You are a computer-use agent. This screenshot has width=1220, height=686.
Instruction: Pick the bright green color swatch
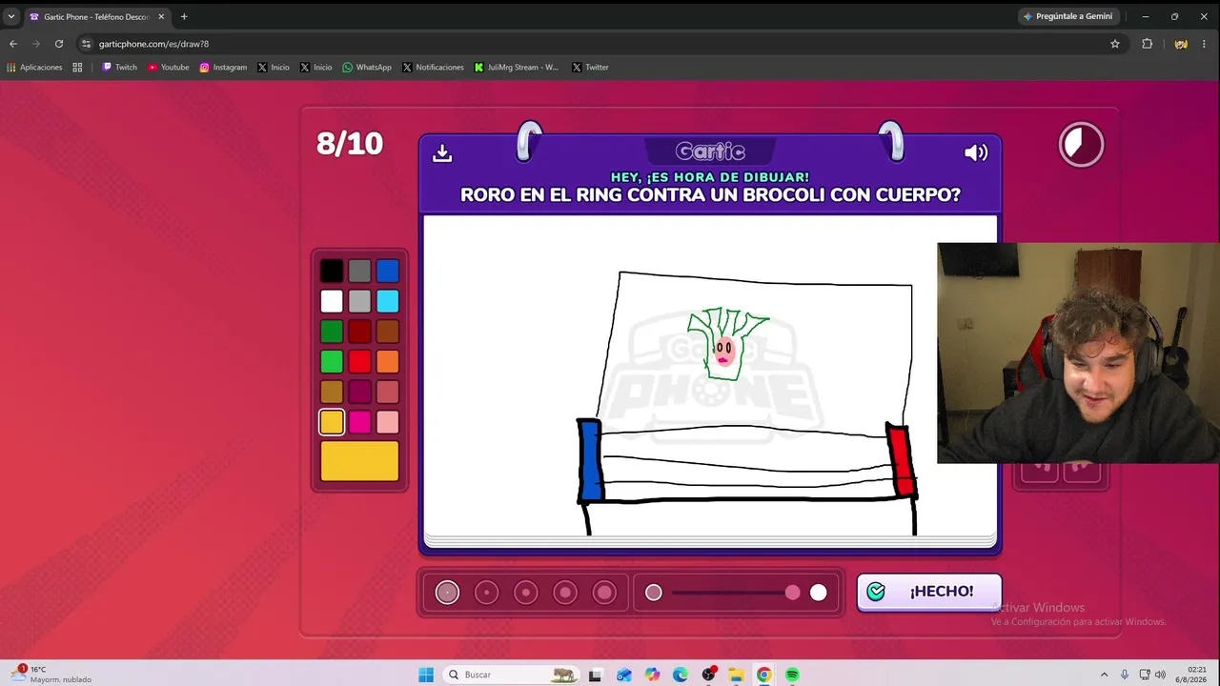point(332,362)
